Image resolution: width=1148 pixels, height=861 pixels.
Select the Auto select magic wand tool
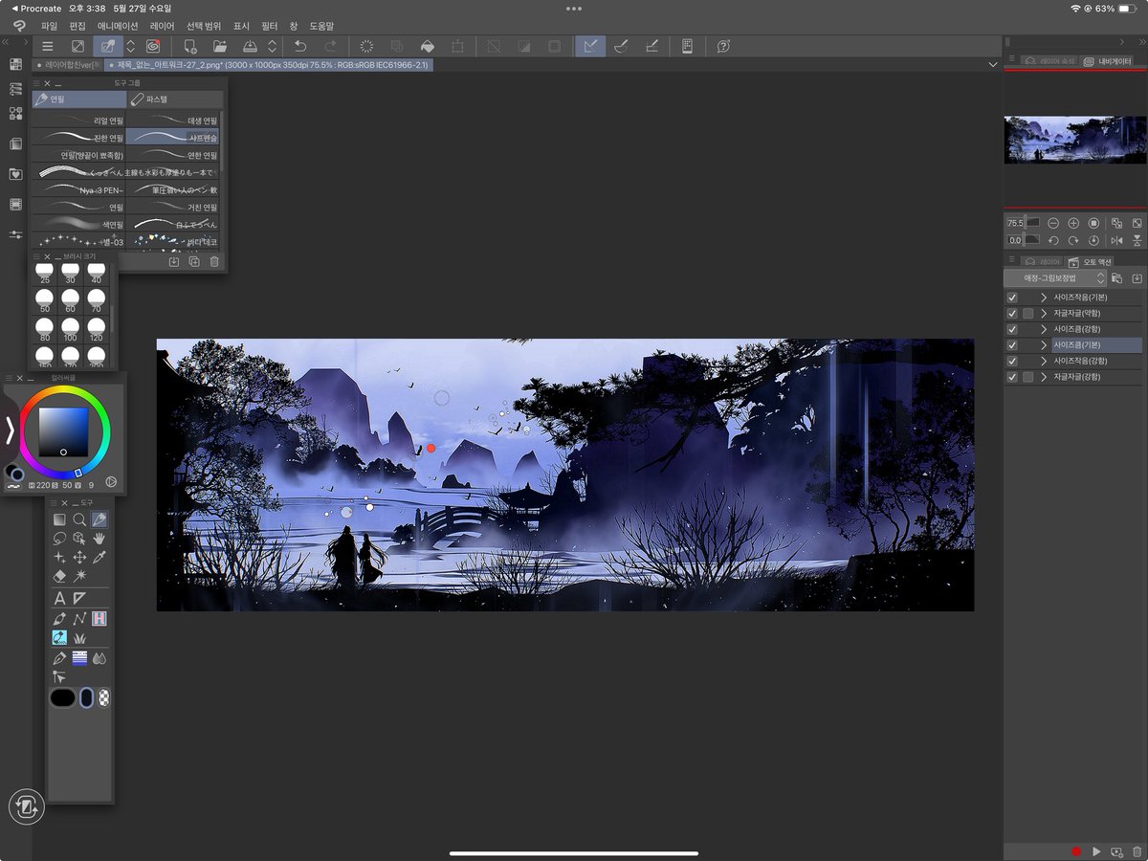pyautogui.click(x=79, y=576)
